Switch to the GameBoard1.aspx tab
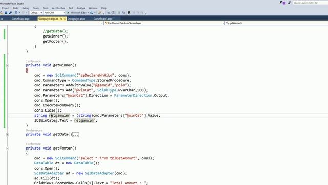 tap(103, 19)
